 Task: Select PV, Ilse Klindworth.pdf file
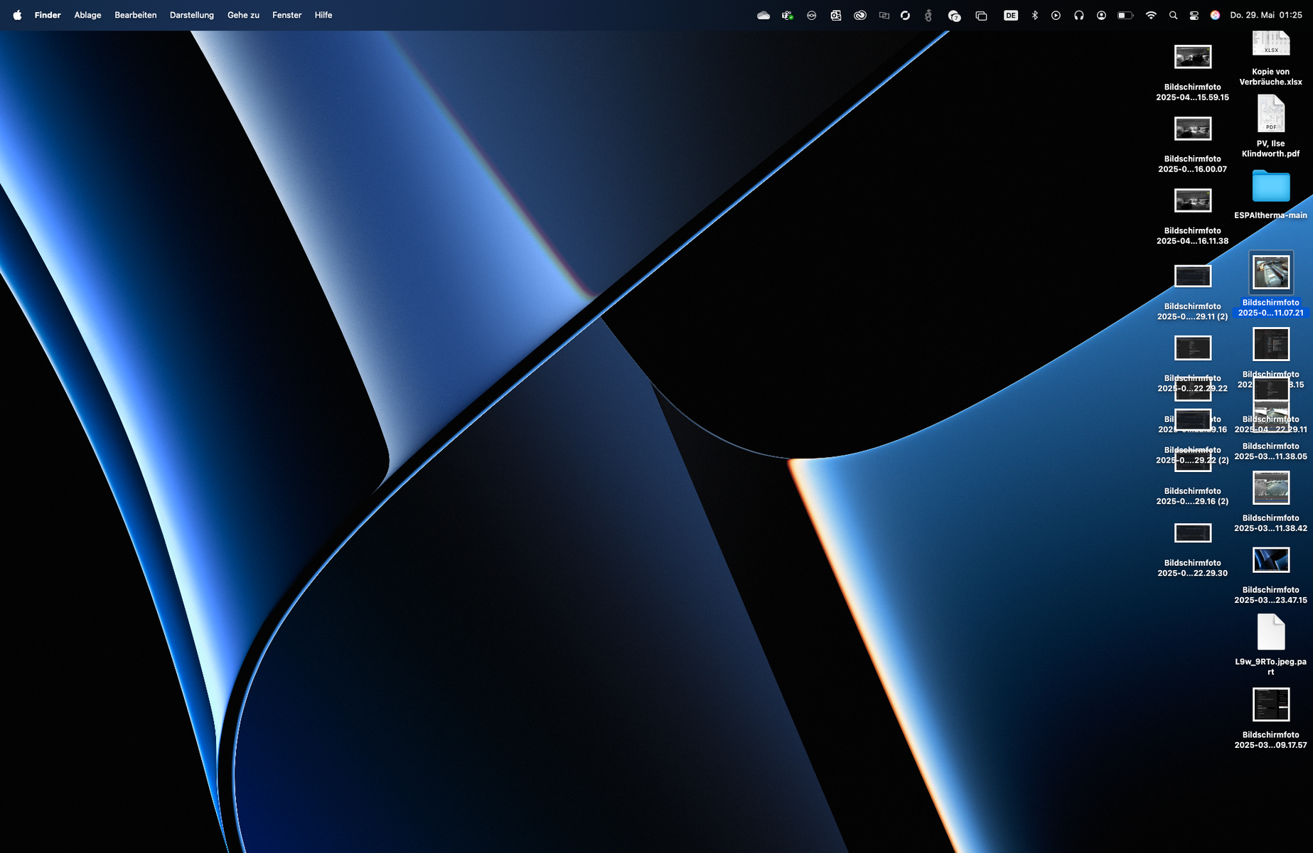pos(1270,114)
